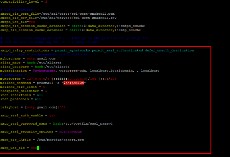Click the smtpd_tls_cert_file line
Viewport: 230px width, 157px height.
[57, 14]
